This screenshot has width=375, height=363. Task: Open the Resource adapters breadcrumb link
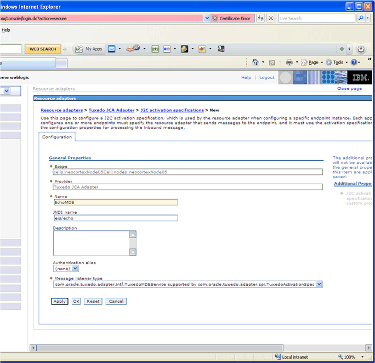coord(62,110)
